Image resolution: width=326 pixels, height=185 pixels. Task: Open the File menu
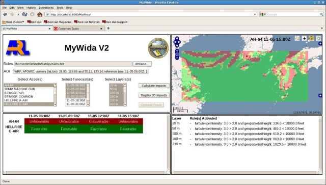point(5,8)
